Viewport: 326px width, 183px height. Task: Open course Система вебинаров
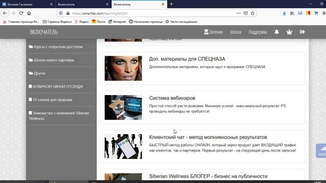[172, 98]
